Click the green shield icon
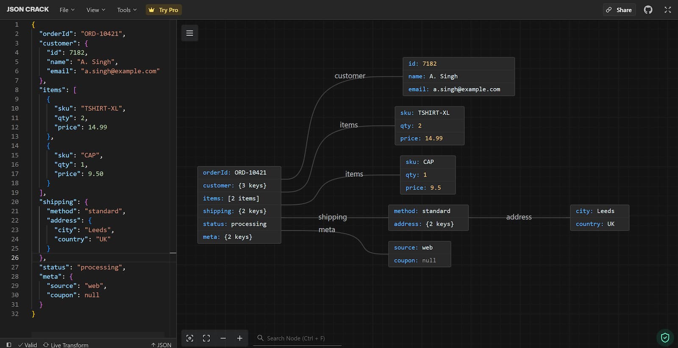 (665, 337)
